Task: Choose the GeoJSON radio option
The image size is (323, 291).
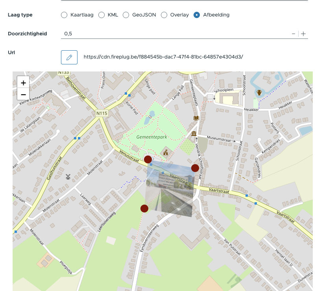Action: click(126, 15)
